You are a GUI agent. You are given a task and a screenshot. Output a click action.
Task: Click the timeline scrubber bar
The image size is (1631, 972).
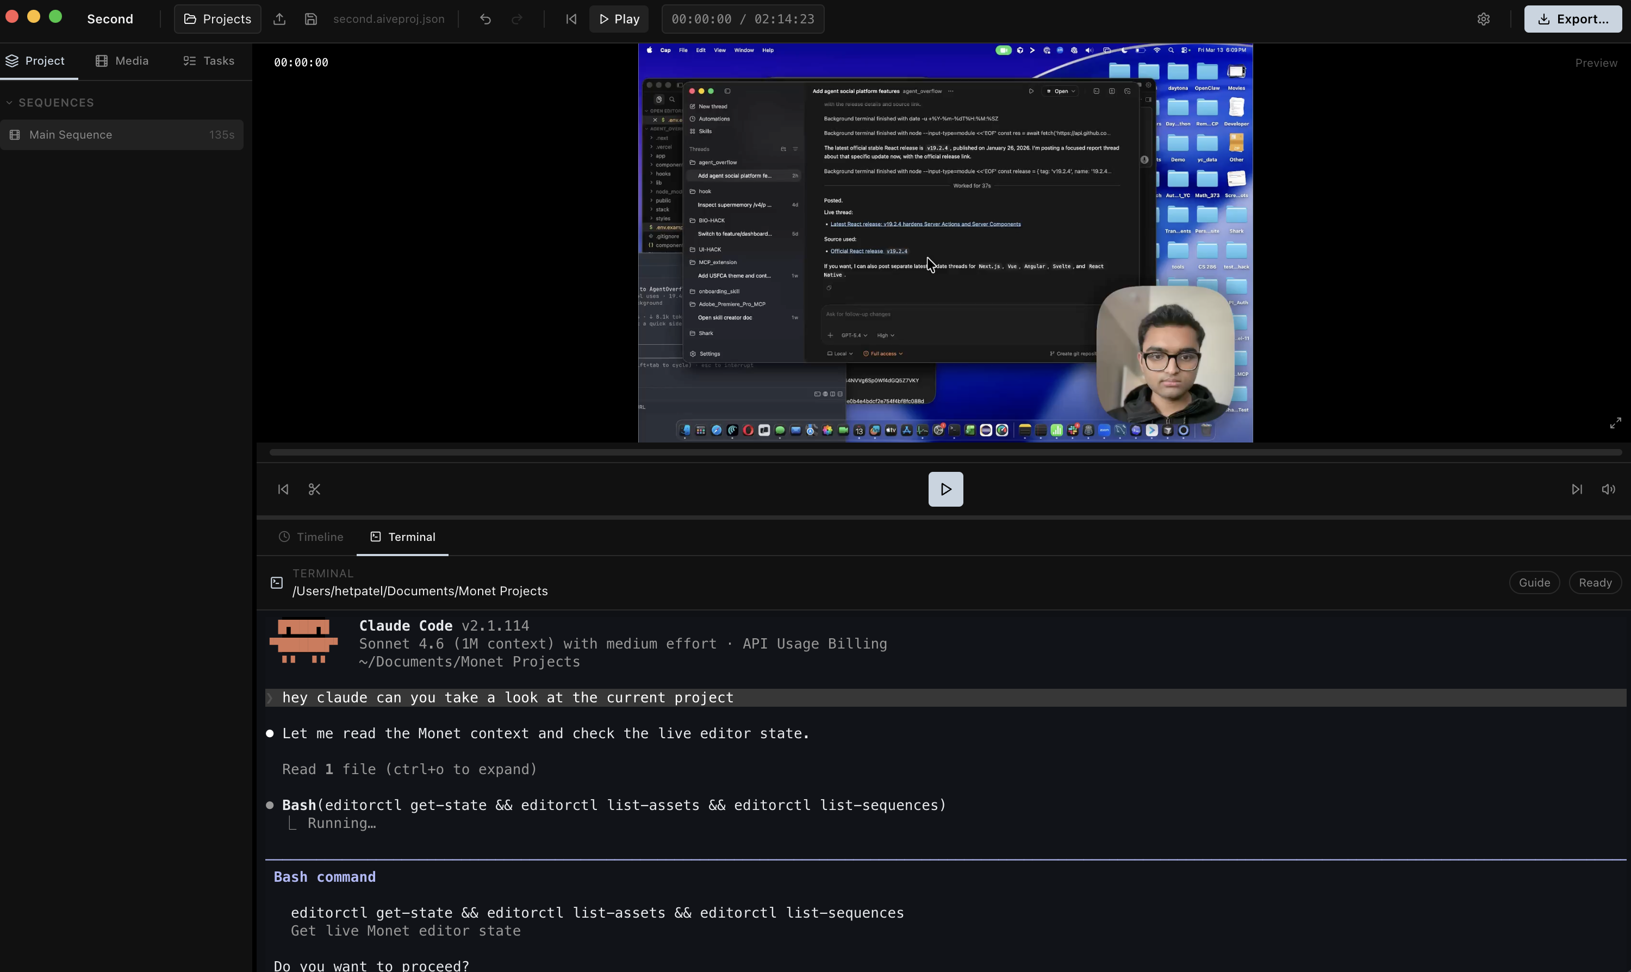tap(945, 452)
